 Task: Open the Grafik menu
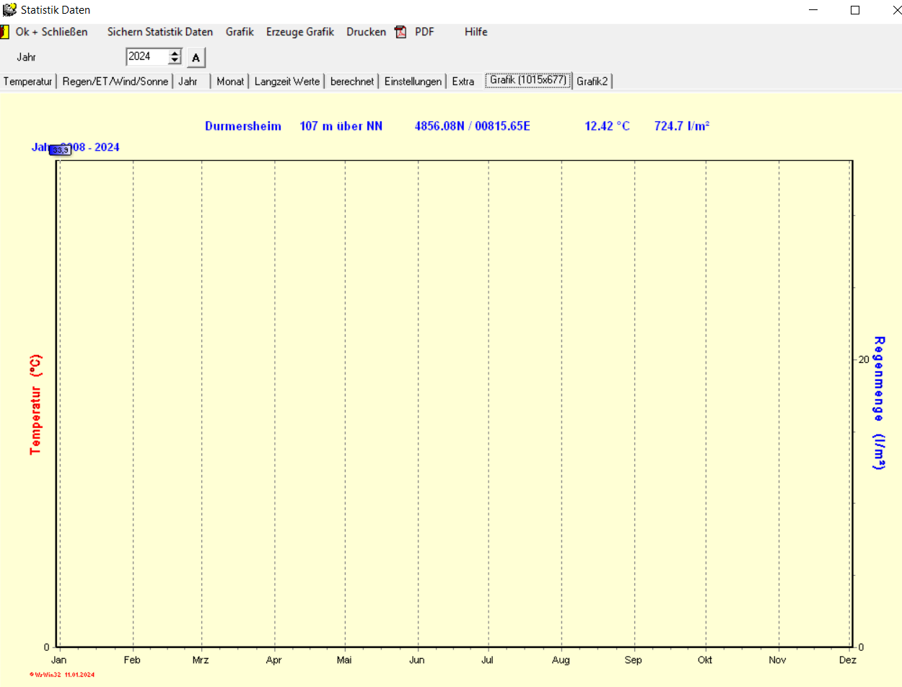tap(240, 32)
